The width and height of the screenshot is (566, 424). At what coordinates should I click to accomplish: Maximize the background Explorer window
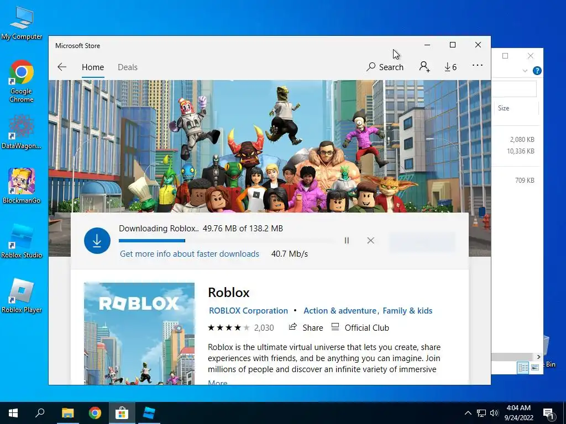click(505, 56)
